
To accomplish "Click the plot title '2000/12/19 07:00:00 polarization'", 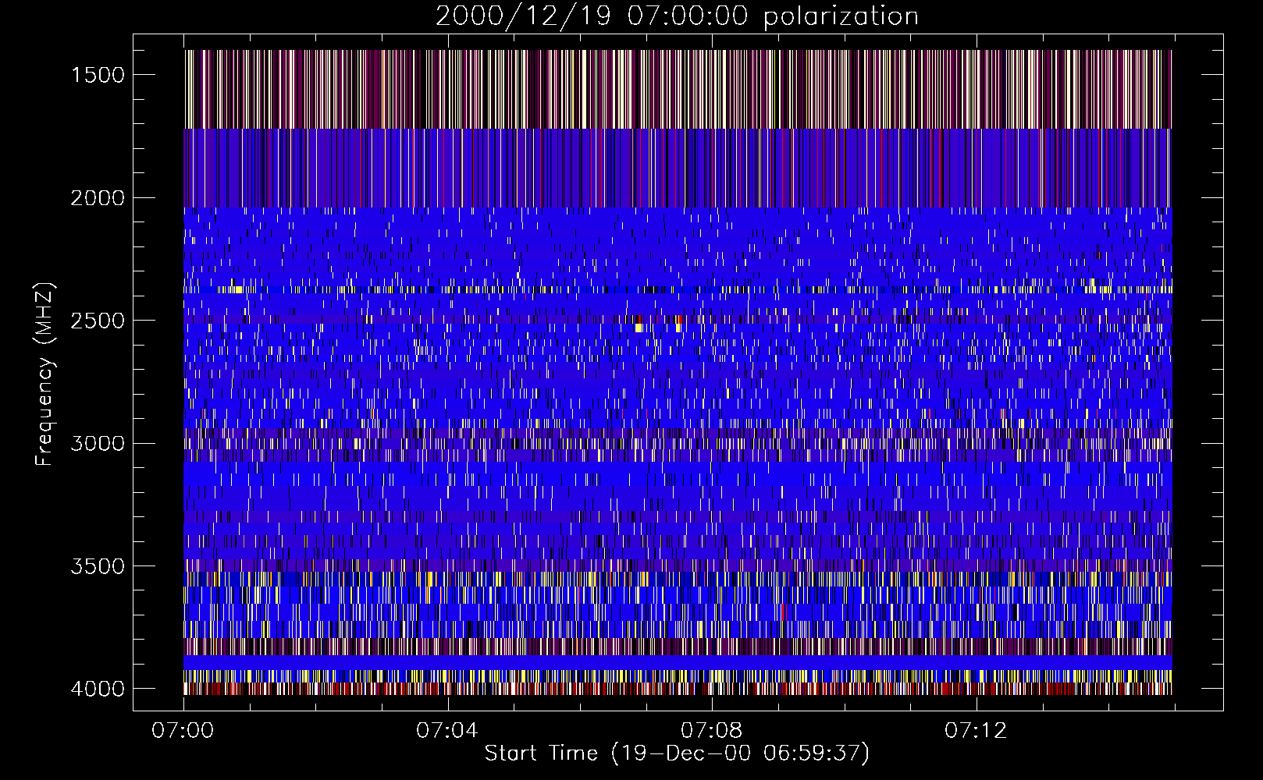I will pos(677,16).
